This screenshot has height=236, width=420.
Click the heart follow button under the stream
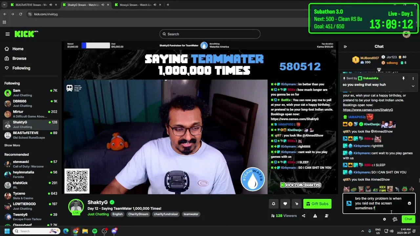coord(285,204)
